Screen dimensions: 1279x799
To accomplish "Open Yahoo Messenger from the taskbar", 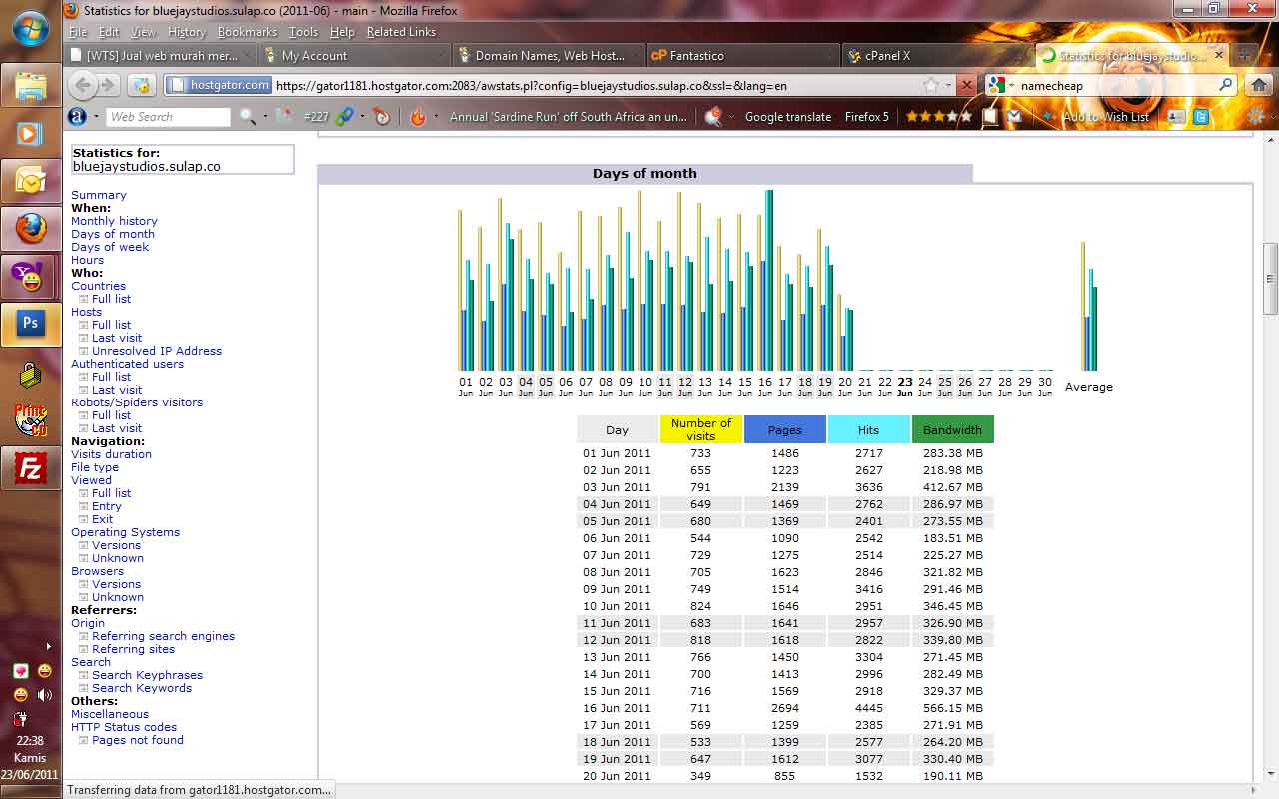I will coord(31,277).
